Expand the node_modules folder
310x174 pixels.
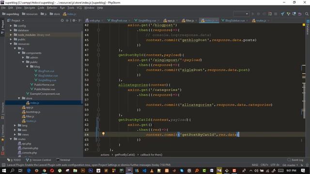(x=11, y=35)
